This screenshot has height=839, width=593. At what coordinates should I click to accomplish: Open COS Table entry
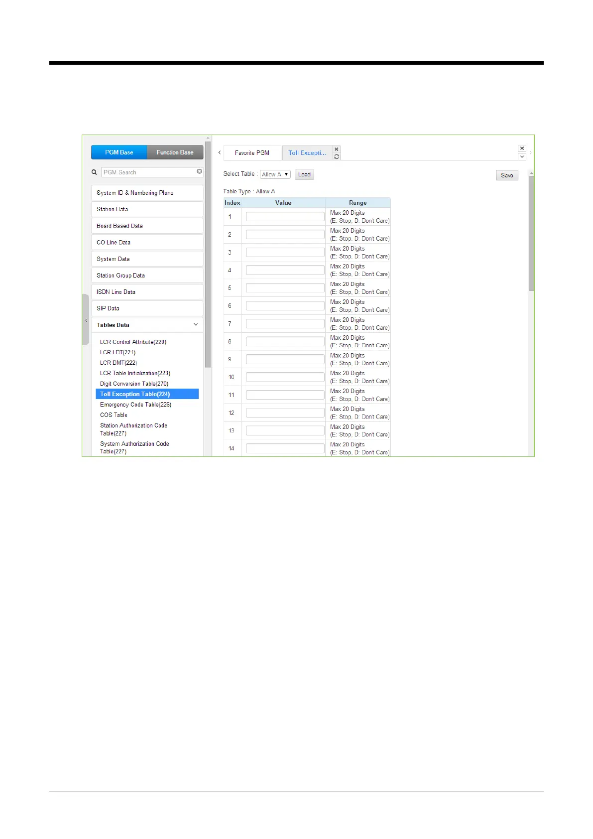coord(114,415)
